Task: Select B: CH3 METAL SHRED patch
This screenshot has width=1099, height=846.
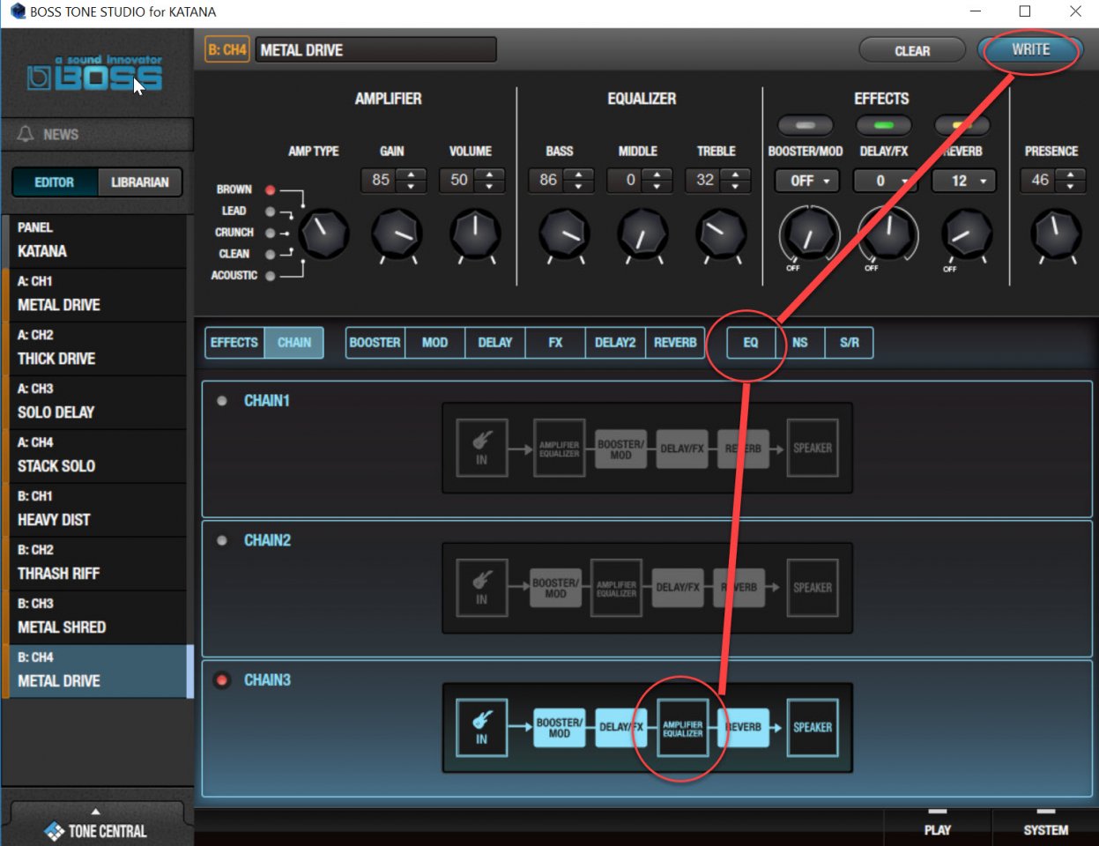Action: click(x=95, y=617)
